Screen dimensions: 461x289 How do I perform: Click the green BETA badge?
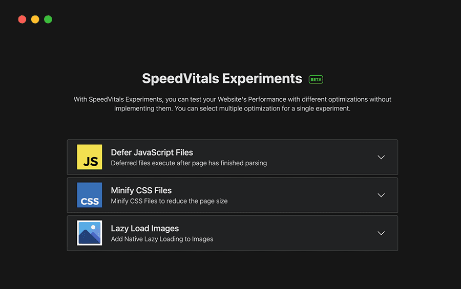point(316,79)
